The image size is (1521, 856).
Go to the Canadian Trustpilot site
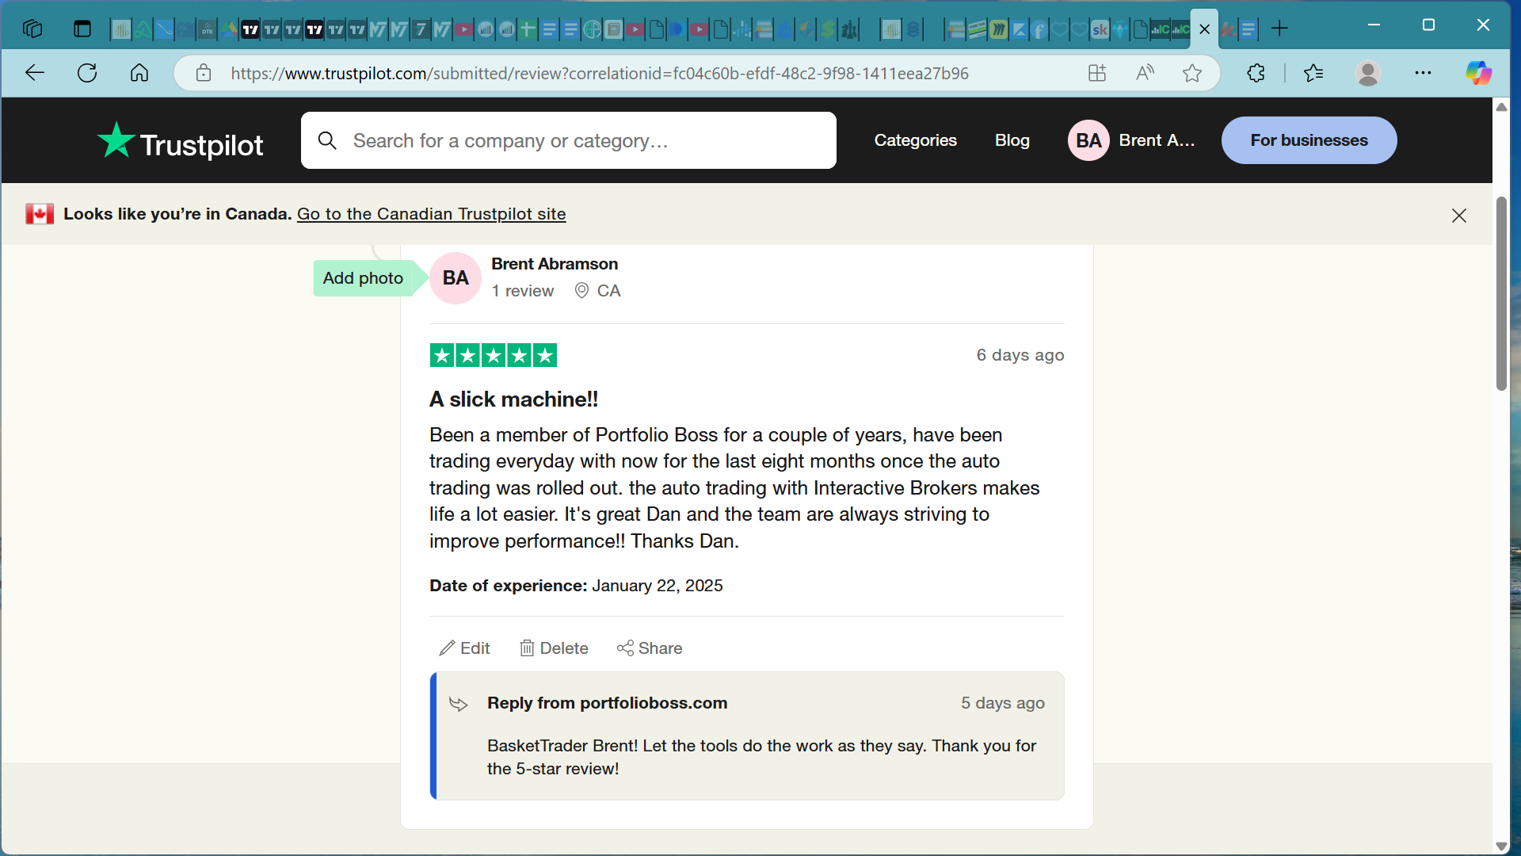431,214
